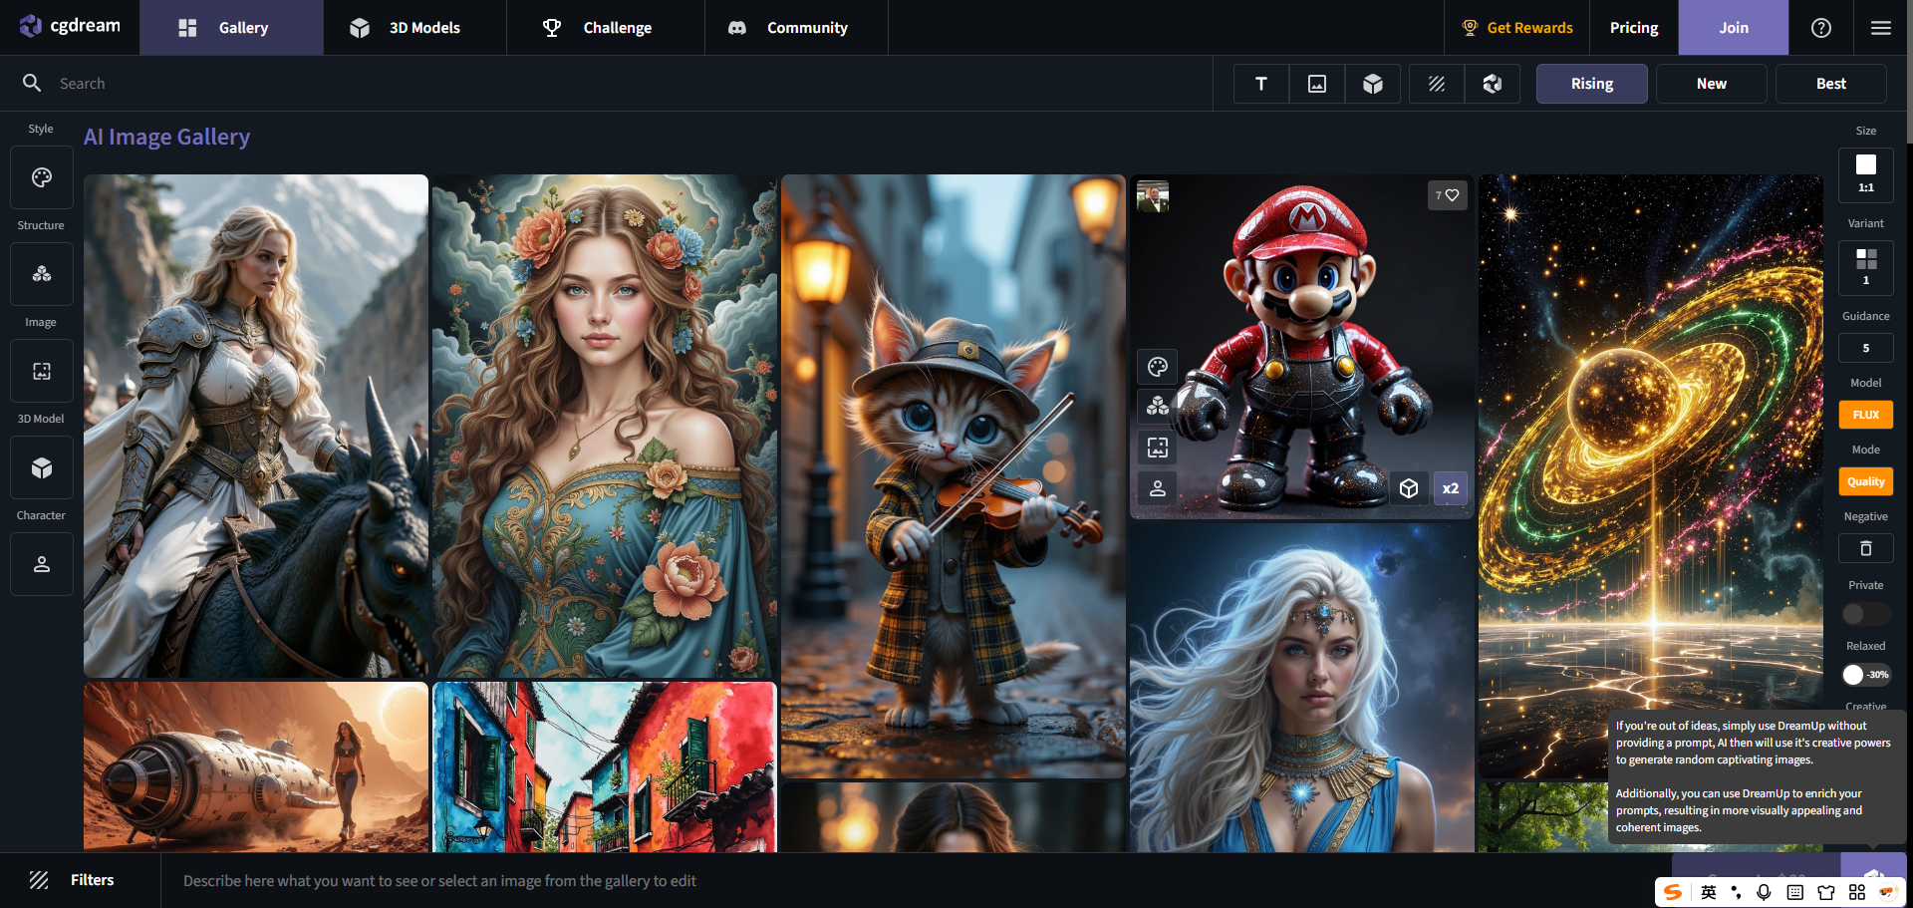Switch Mode from Quality setting
1913x908 pixels.
(x=1865, y=481)
